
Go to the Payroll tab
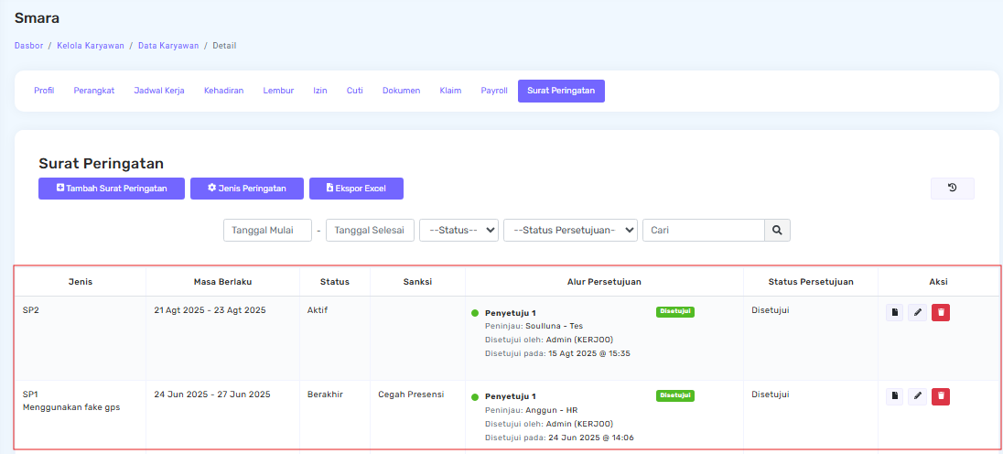click(x=494, y=91)
